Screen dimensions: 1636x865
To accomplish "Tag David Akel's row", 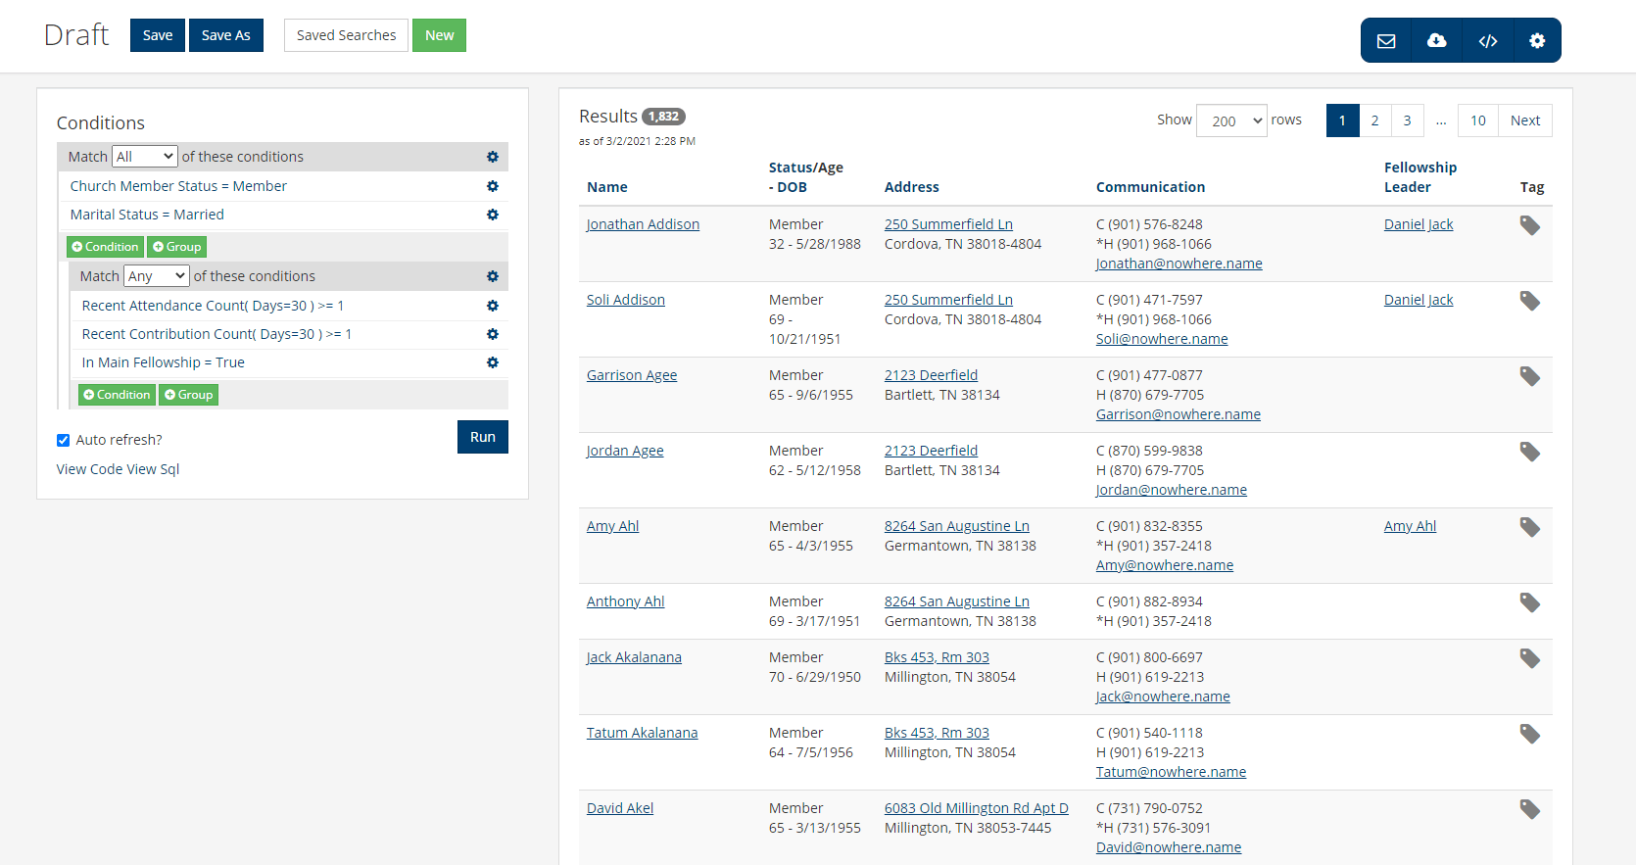I will coord(1529,809).
